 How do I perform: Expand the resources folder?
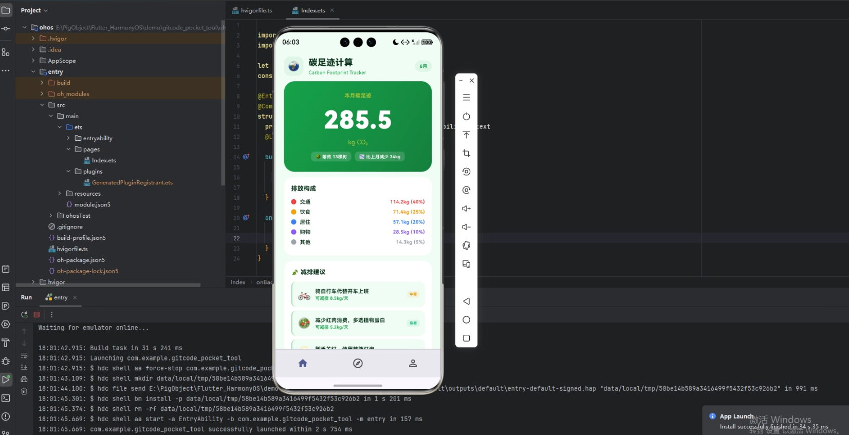point(60,194)
